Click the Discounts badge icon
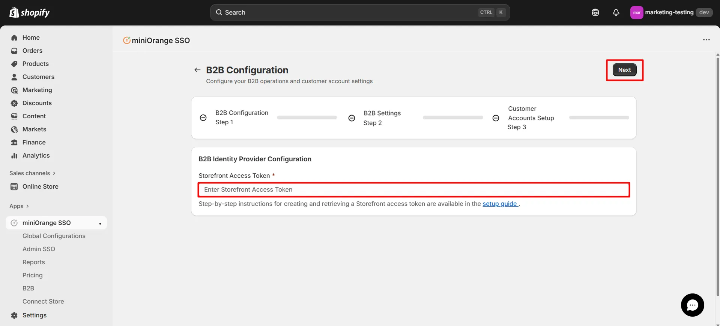The width and height of the screenshot is (720, 326). pyautogui.click(x=14, y=103)
